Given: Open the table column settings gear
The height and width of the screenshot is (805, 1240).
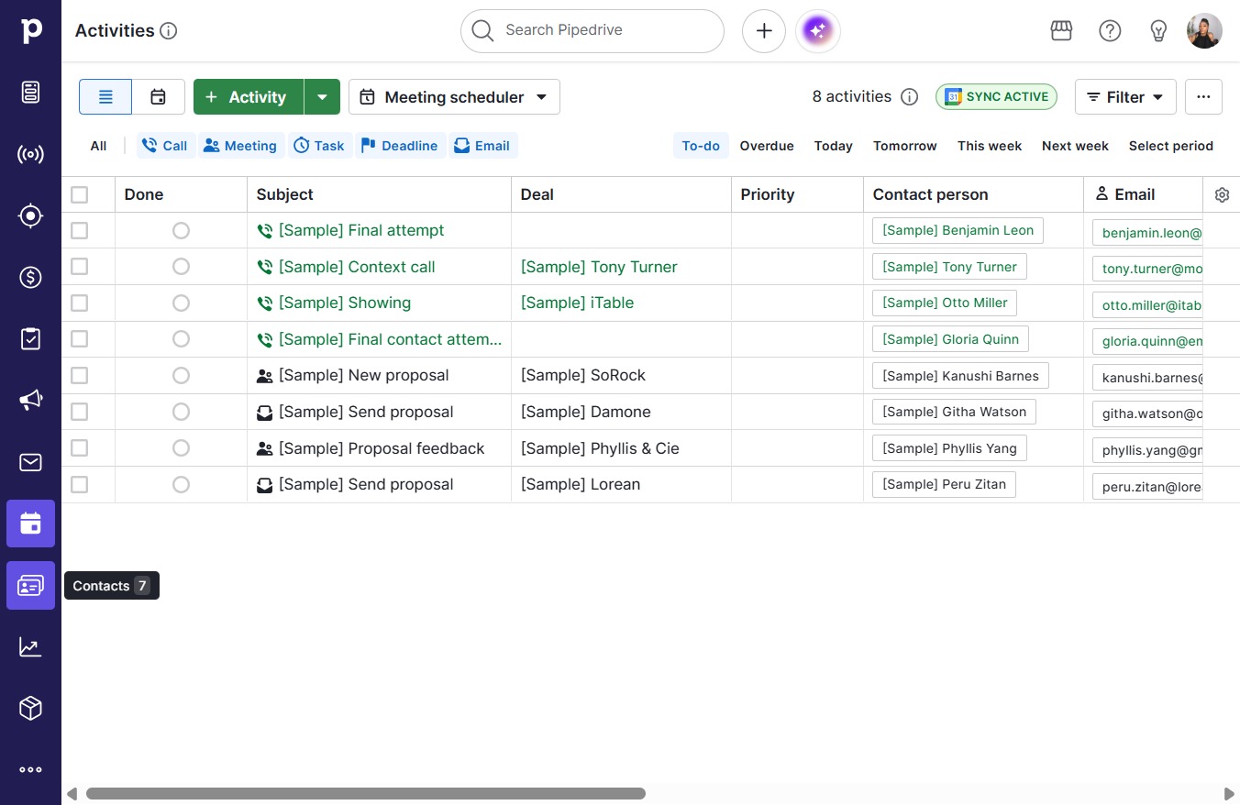Looking at the screenshot, I should pos(1222,194).
